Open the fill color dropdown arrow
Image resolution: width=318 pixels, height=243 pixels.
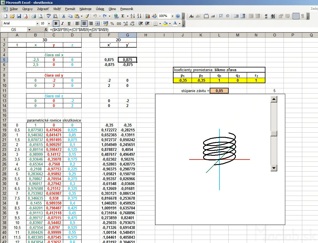(170, 24)
